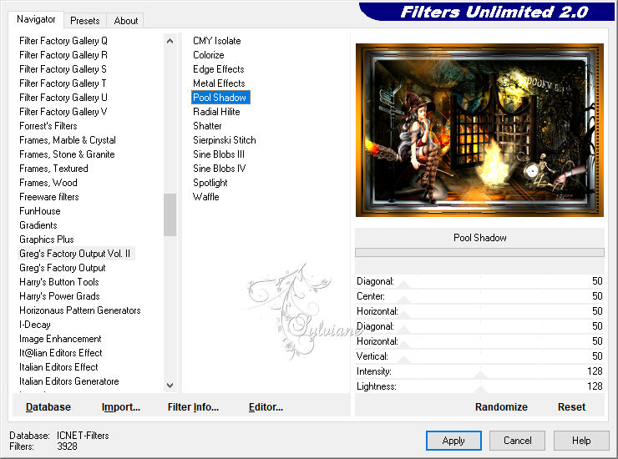Select Filter Factory Gallery S category
This screenshot has width=618, height=459.
[63, 69]
